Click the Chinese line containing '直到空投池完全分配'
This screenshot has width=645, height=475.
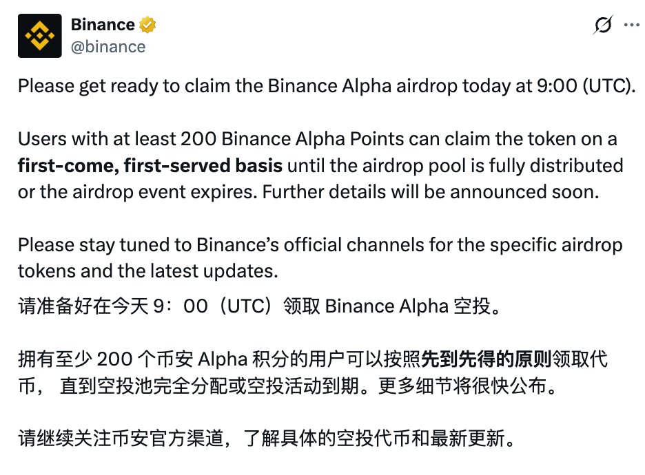287,386
